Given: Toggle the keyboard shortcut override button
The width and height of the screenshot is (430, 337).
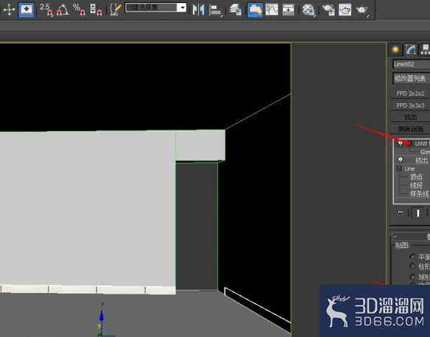Looking at the screenshot, I should point(26,10).
